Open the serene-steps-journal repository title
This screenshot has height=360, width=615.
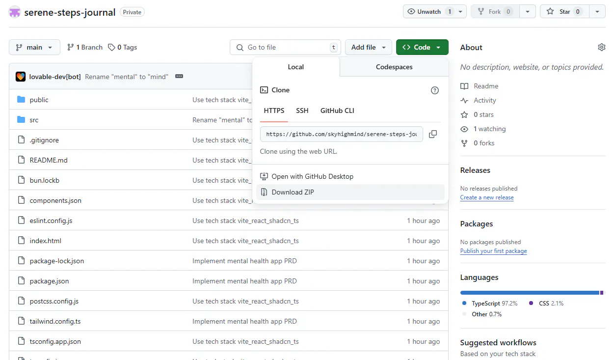(70, 12)
